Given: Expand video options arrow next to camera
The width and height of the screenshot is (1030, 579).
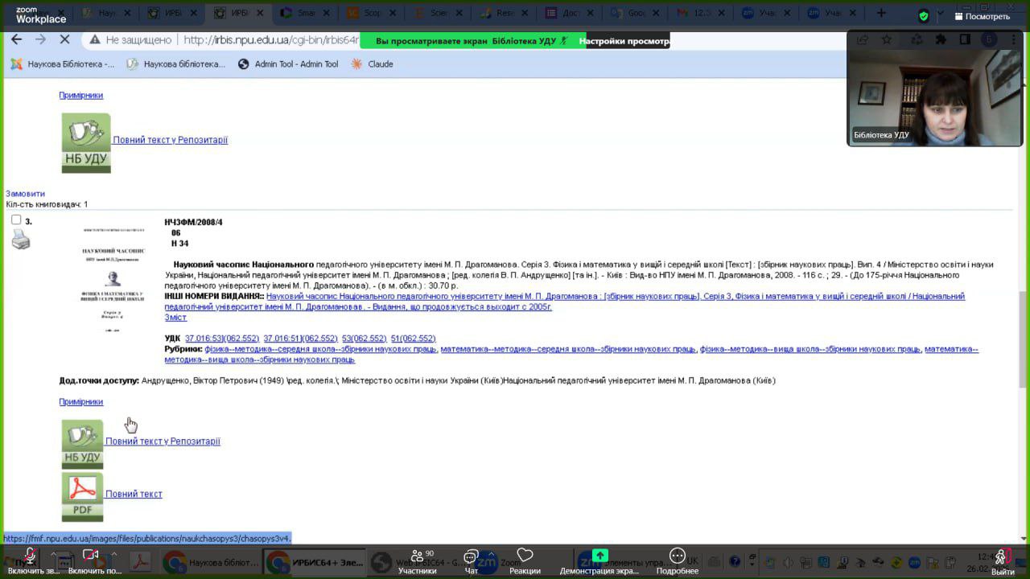Looking at the screenshot, I should coord(113,553).
